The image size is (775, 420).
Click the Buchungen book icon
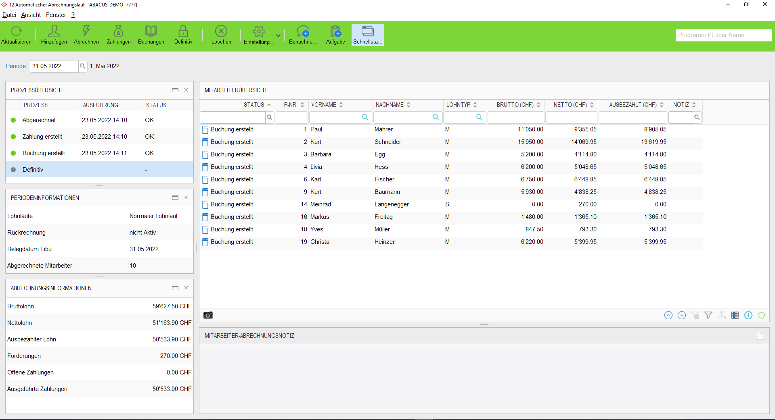(x=151, y=31)
